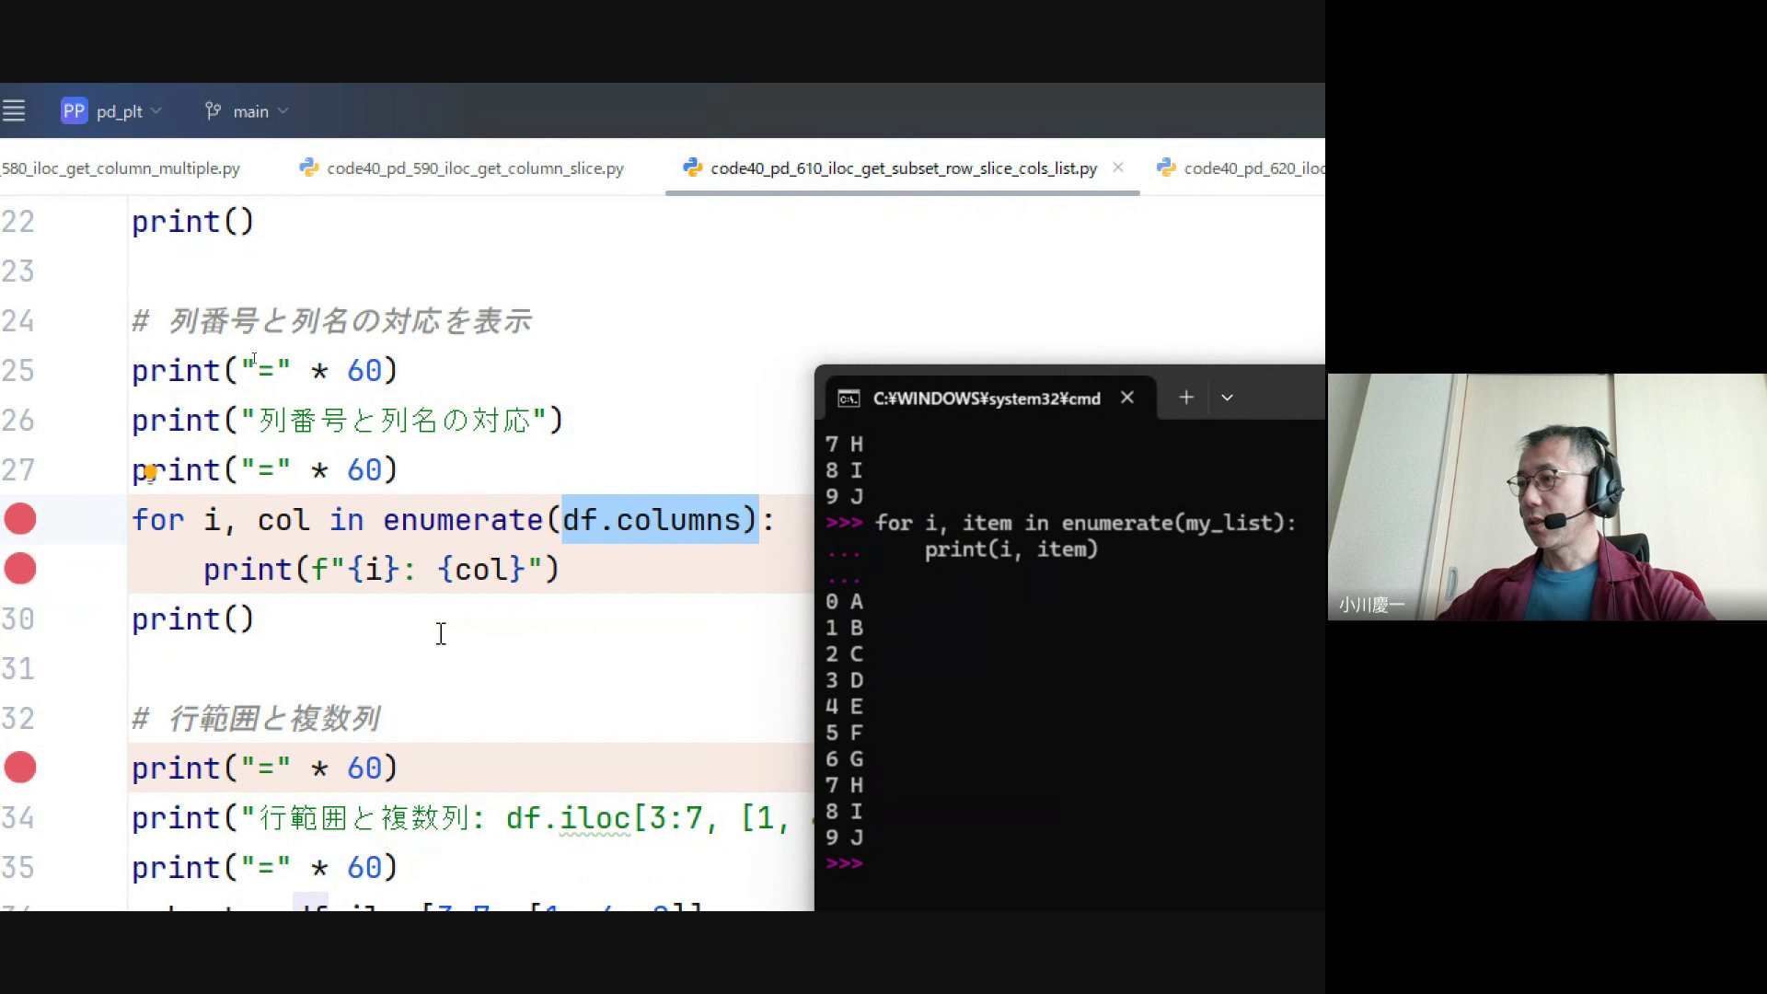Click the yellow intention bulb on line 27

pyautogui.click(x=150, y=472)
